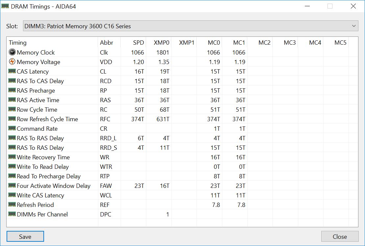
Task: Click the Timing column header
Action: [x=18, y=43]
